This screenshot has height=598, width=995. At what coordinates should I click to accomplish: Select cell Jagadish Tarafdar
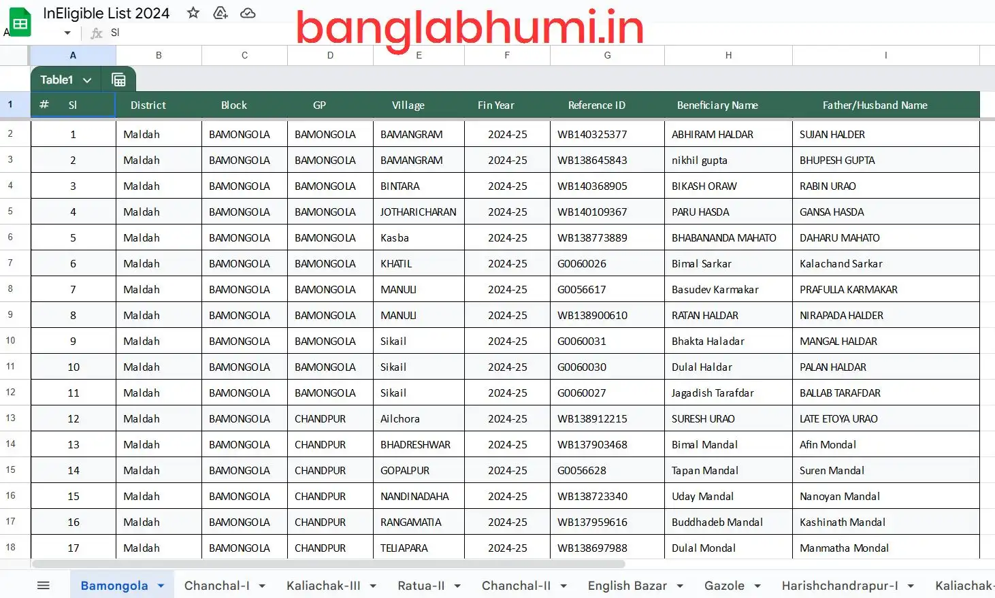(728, 393)
